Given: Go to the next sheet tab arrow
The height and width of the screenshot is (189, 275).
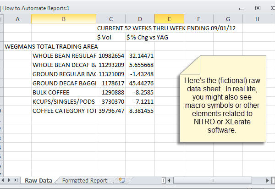Looking at the screenshot, I should tap(9, 180).
